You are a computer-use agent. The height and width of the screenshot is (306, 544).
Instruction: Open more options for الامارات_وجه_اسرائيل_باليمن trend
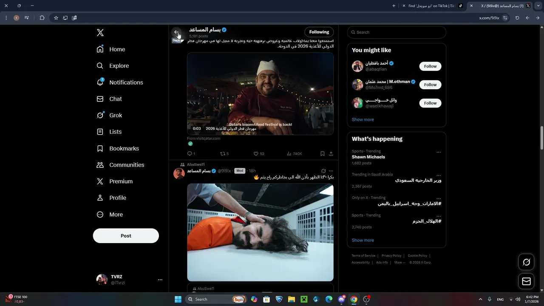(439, 198)
